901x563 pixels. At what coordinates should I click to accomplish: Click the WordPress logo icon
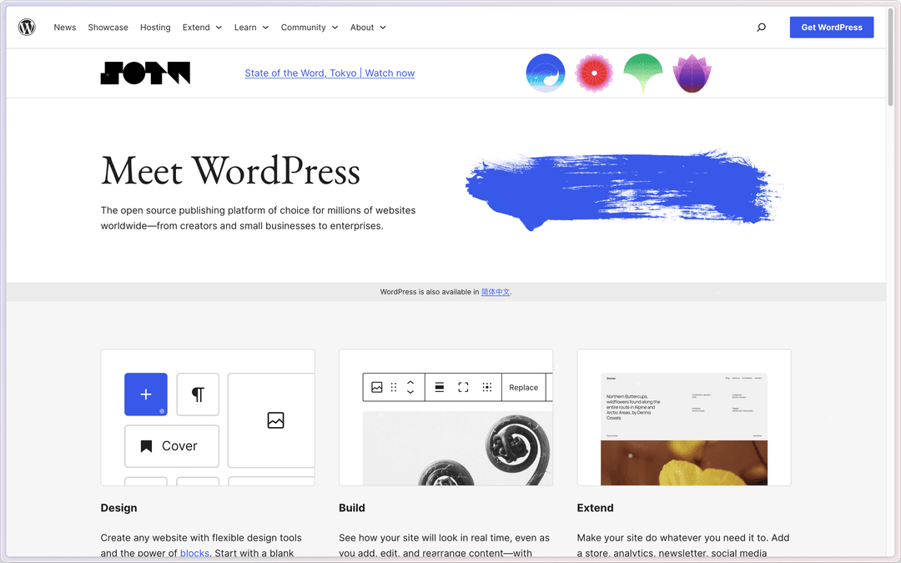tap(27, 28)
